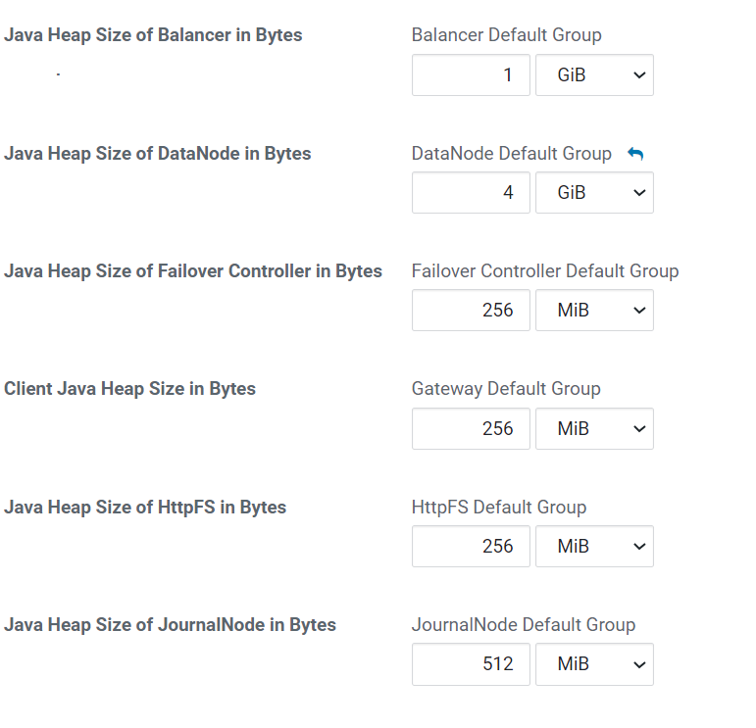This screenshot has width=756, height=728.
Task: Expand the Failover Controller unit dropdown
Action: tap(594, 311)
